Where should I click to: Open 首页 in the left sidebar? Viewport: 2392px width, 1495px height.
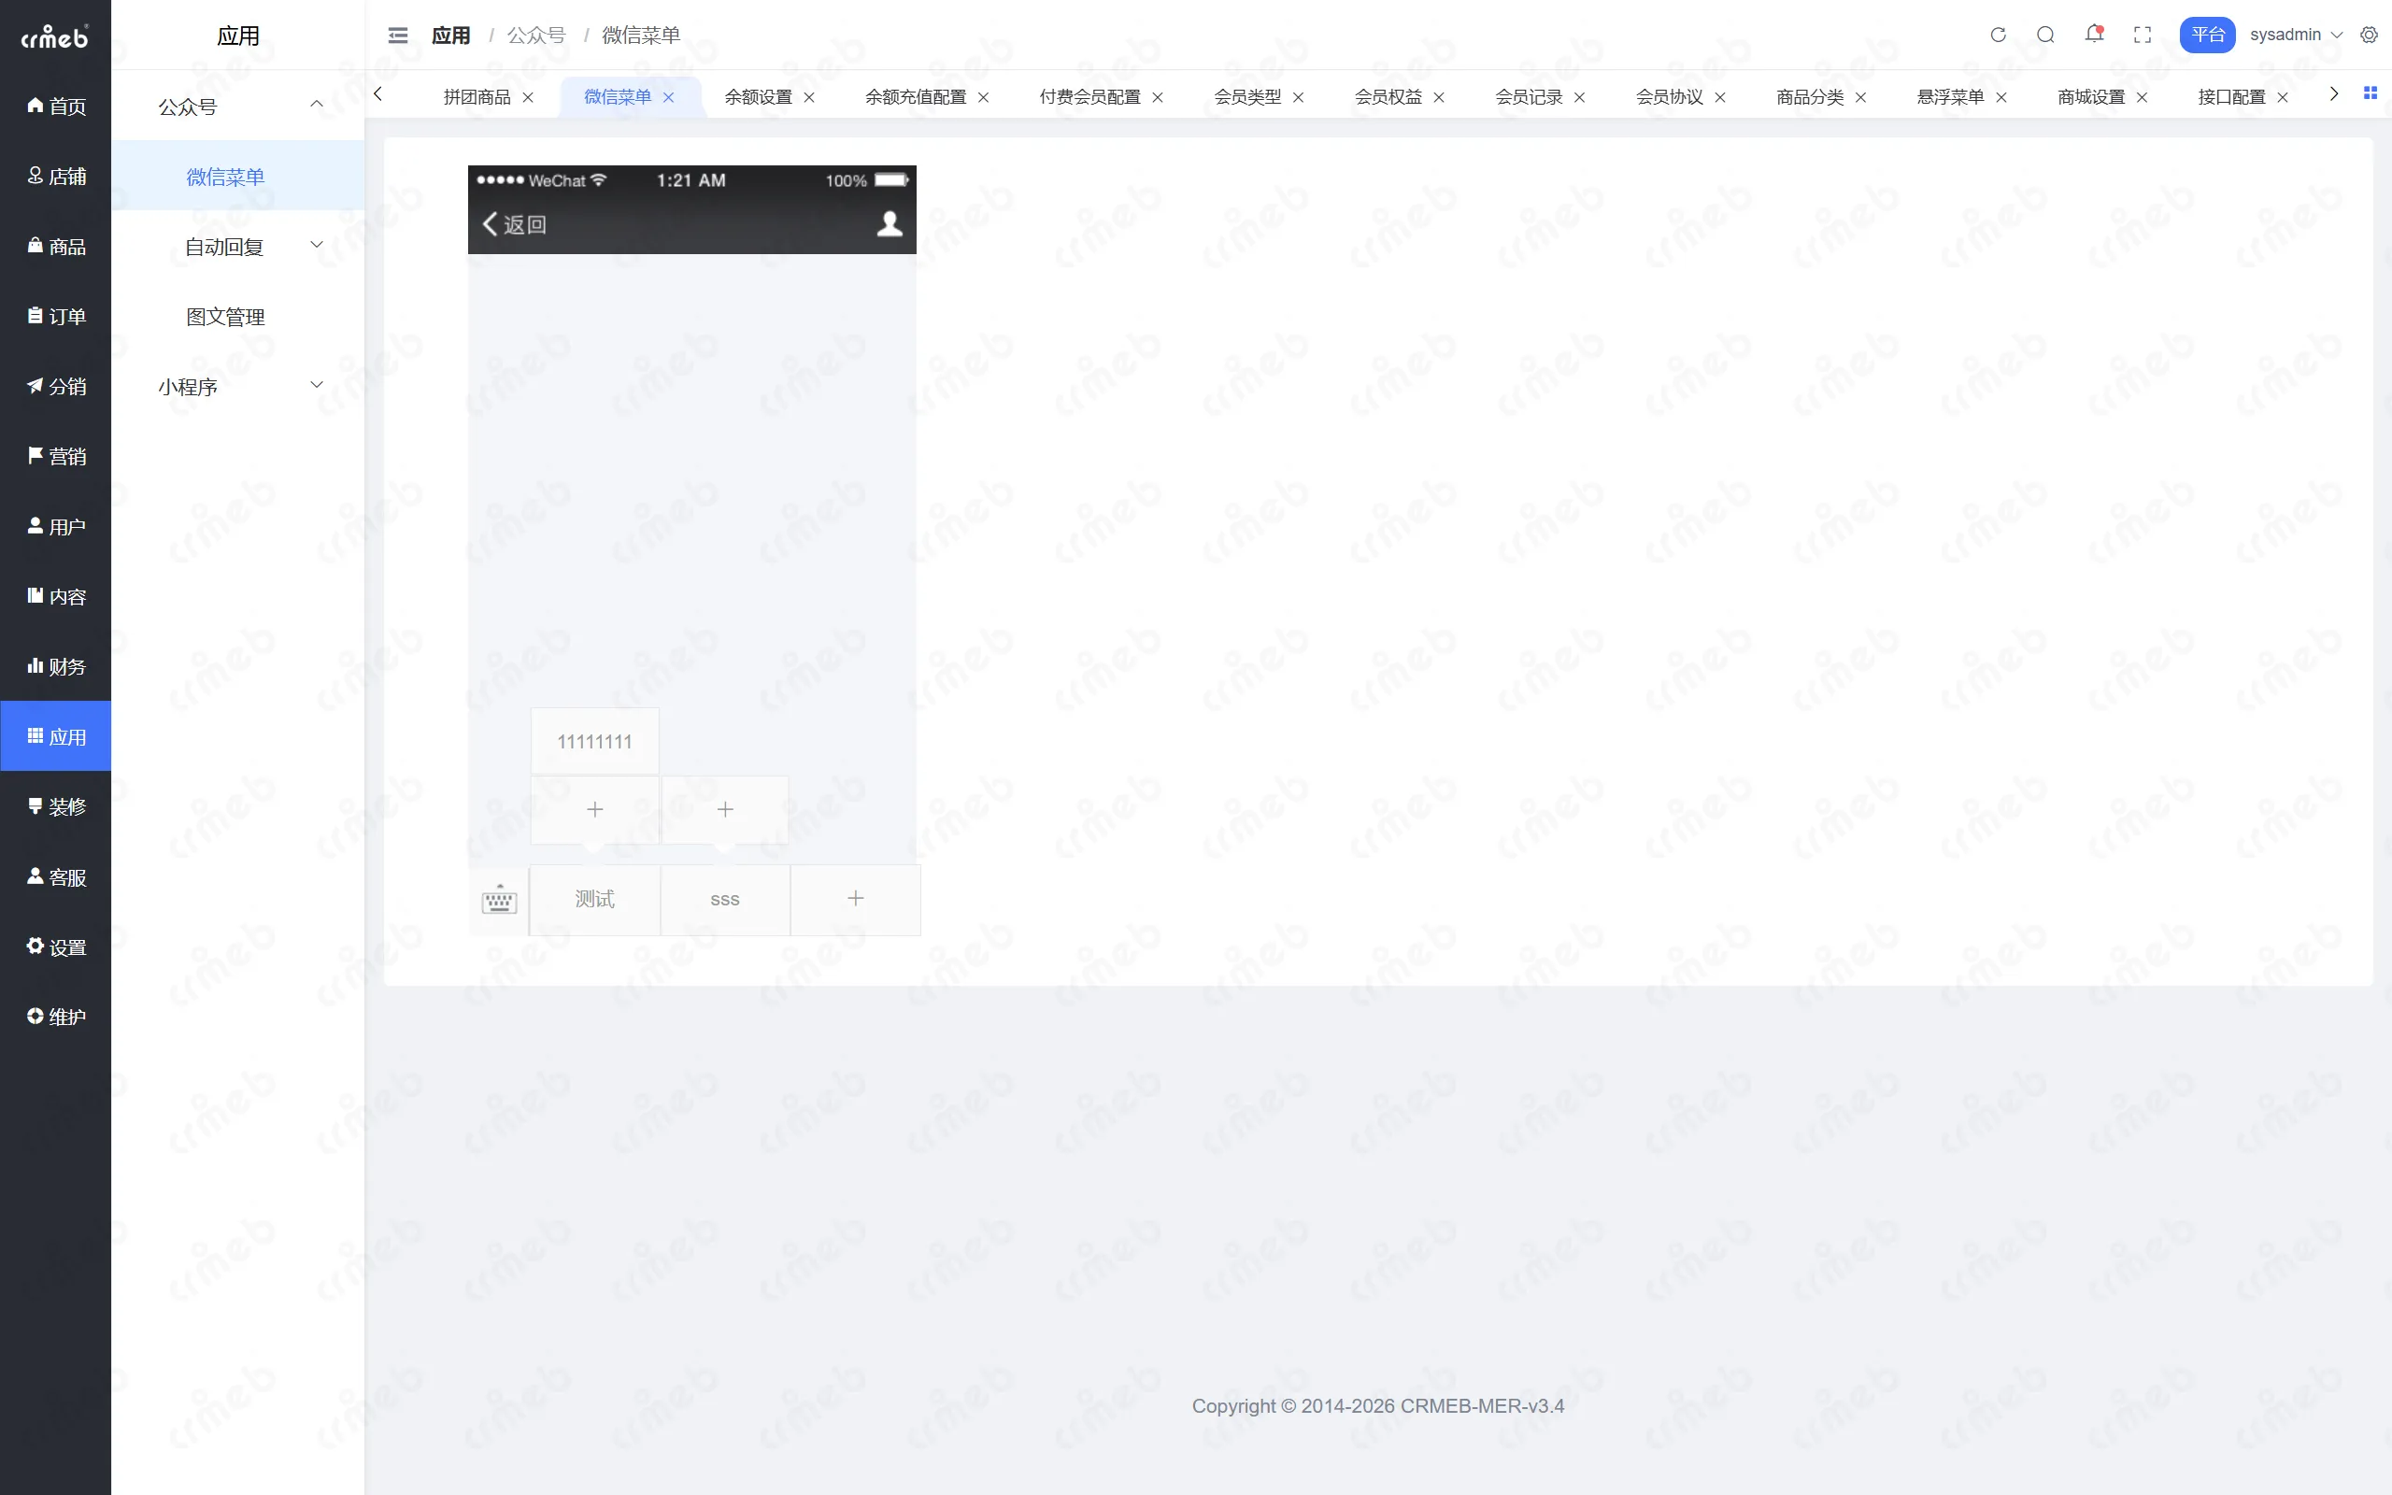(x=55, y=106)
